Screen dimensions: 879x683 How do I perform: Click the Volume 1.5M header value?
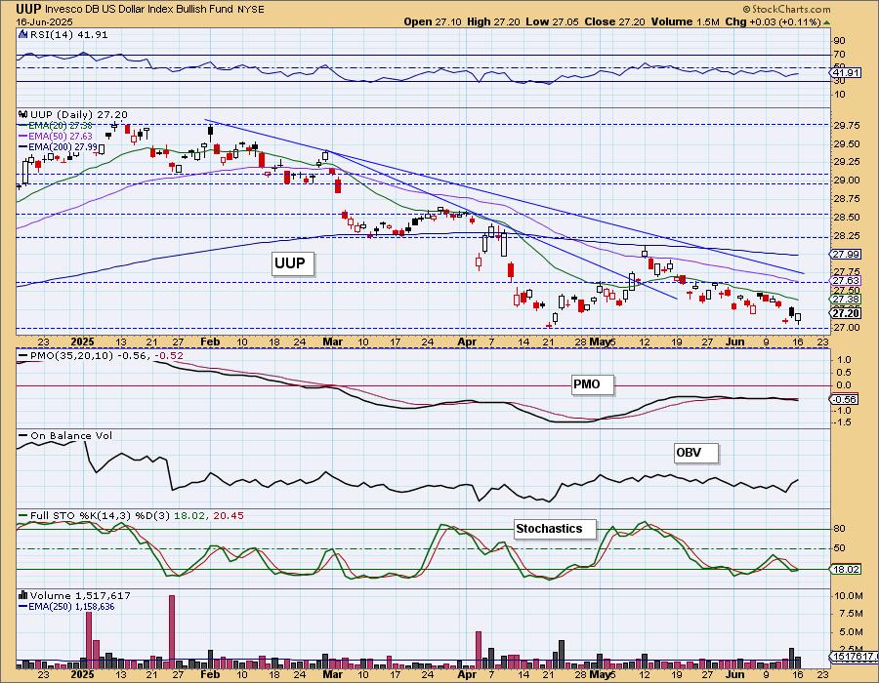click(685, 21)
